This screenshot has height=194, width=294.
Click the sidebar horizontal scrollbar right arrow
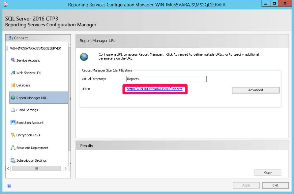[x=66, y=168]
